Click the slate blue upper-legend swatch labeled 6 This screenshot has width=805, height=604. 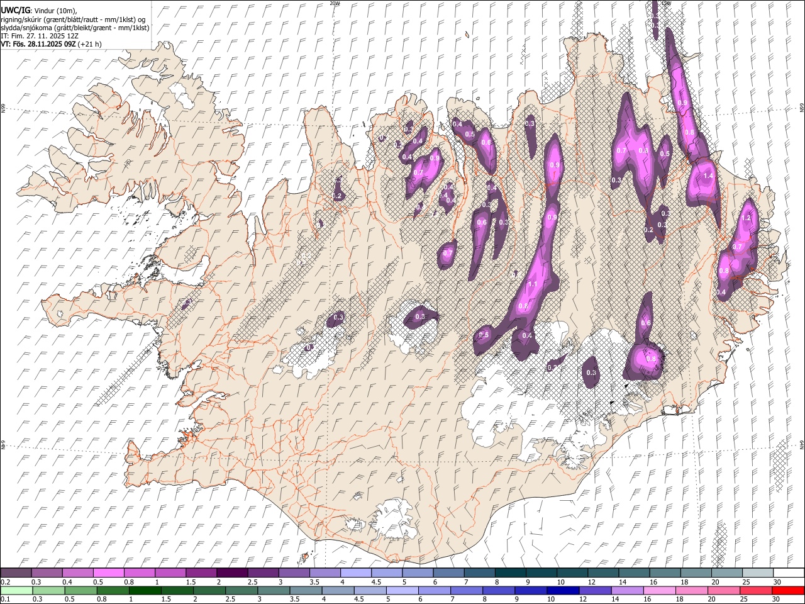pyautogui.click(x=448, y=573)
